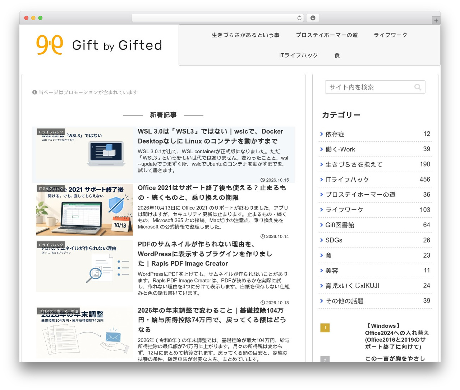Click the Gift by Gifted site logo

[x=99, y=45]
